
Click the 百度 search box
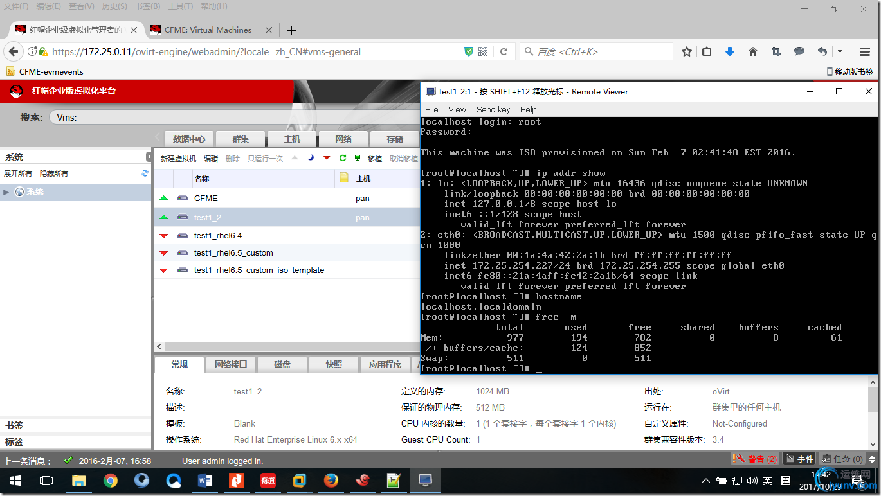pyautogui.click(x=597, y=51)
